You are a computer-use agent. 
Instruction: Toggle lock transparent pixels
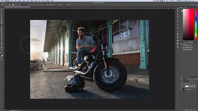pyautogui.click(x=183, y=84)
